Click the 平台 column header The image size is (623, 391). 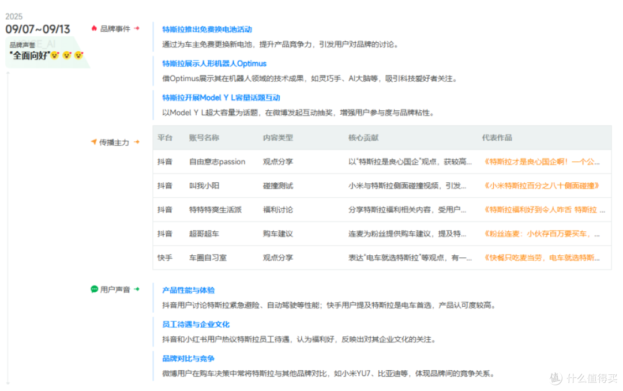pos(165,138)
